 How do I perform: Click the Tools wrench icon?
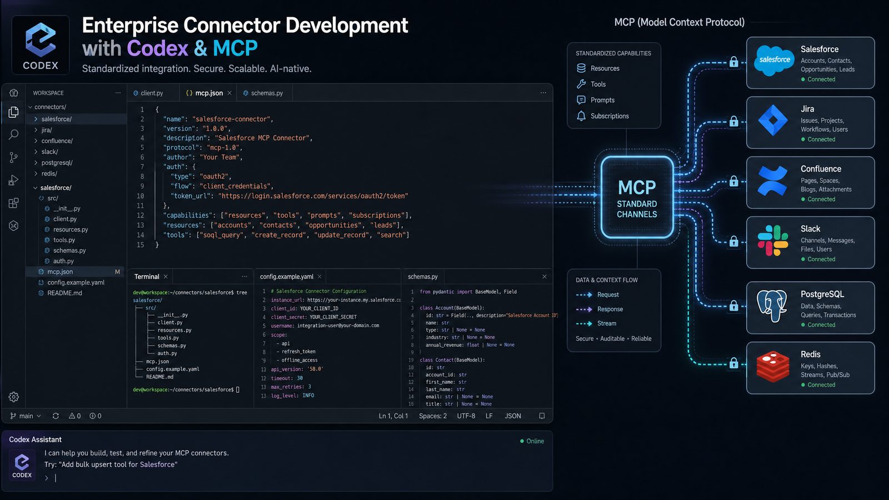click(x=581, y=84)
